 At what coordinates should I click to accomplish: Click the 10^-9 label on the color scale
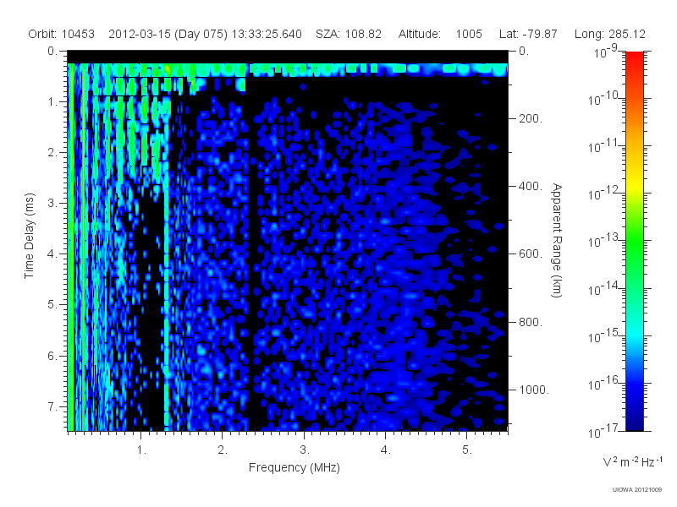(x=606, y=52)
